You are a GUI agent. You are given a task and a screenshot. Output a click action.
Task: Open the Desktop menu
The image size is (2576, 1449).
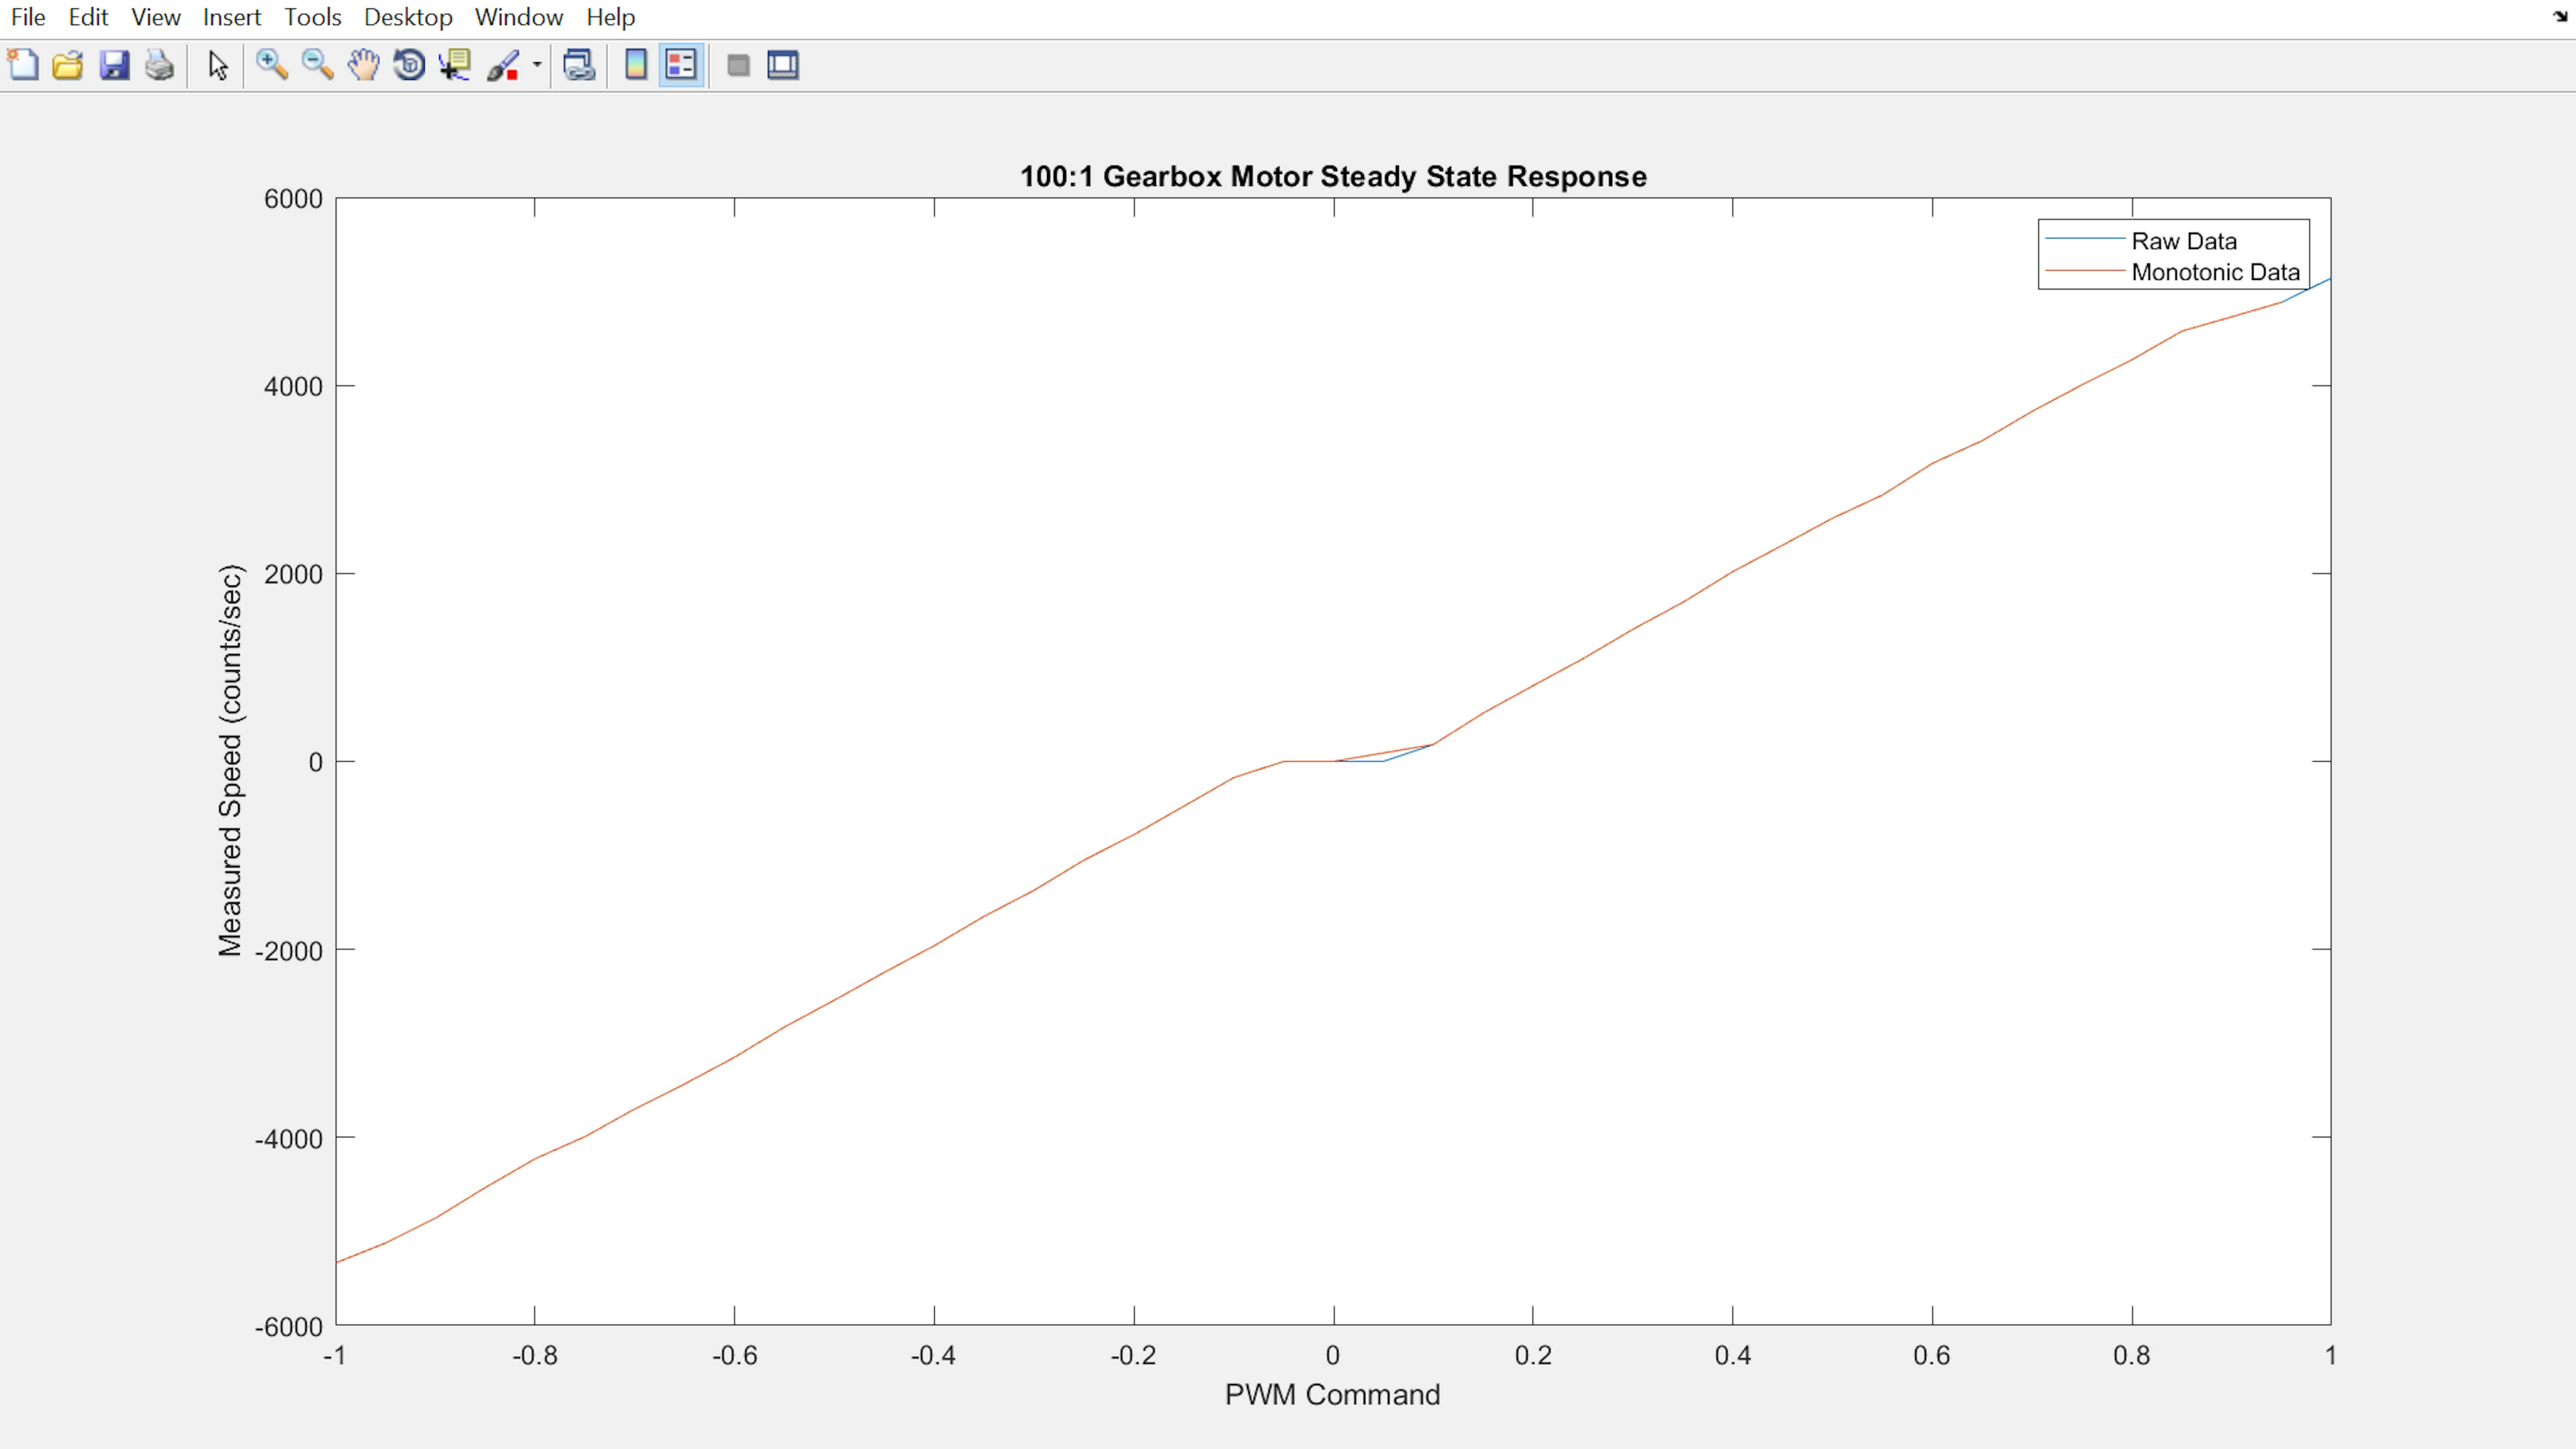point(408,17)
